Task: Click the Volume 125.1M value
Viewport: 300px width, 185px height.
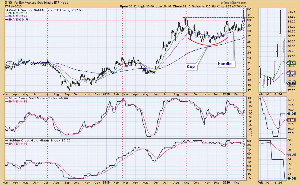Action: point(204,6)
